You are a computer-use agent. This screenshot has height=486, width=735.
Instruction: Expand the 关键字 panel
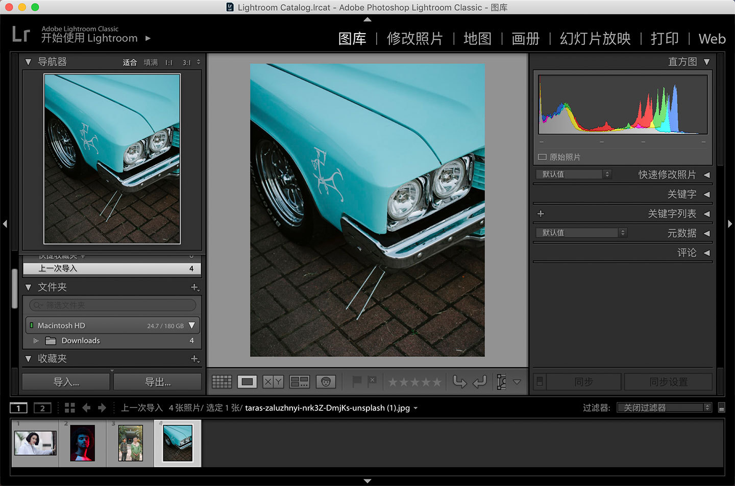(706, 195)
